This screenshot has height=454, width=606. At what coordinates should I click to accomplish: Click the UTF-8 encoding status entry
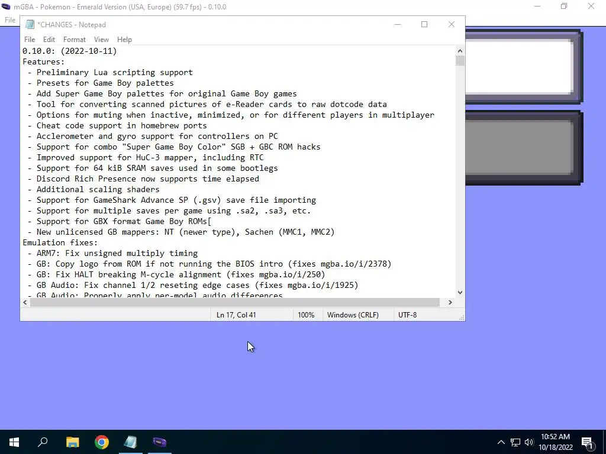coord(407,315)
